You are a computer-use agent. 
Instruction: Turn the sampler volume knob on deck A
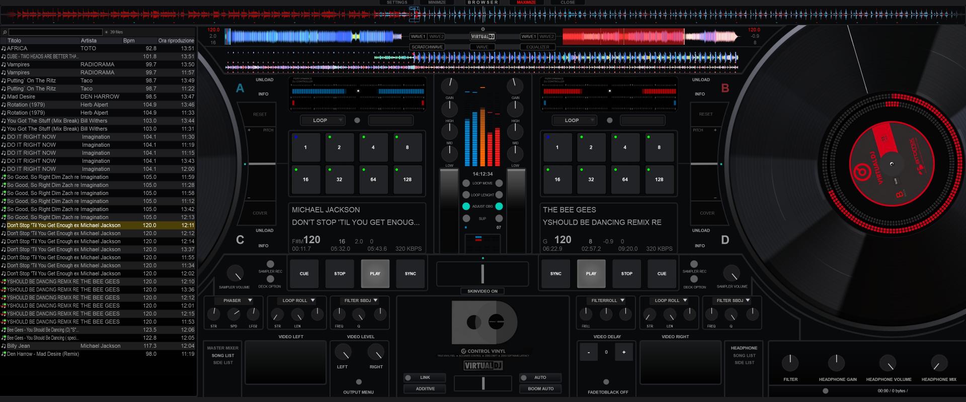235,274
